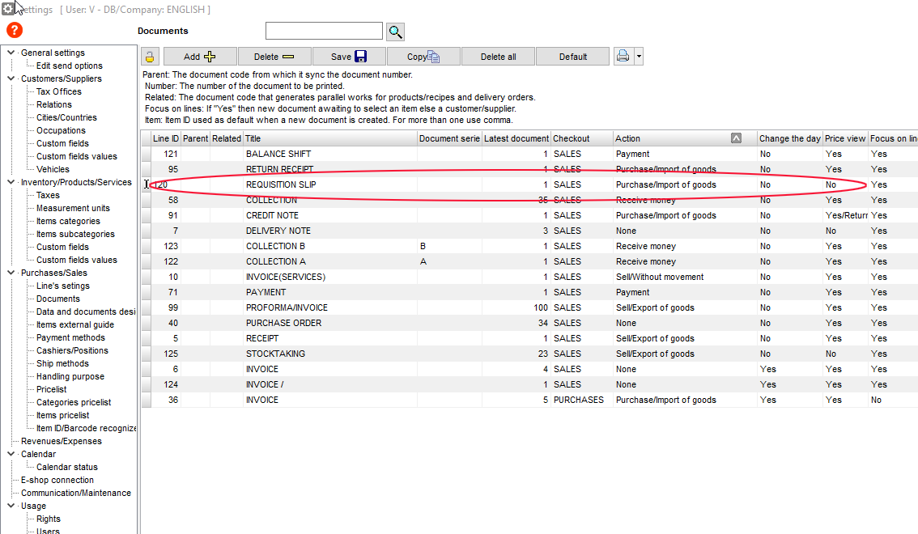Open the printer dropdown arrow
Viewport: 918px width, 534px height.
click(x=639, y=57)
